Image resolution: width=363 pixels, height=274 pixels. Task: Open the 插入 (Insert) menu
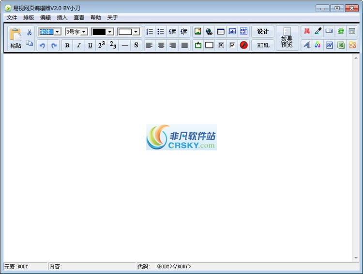coord(62,17)
